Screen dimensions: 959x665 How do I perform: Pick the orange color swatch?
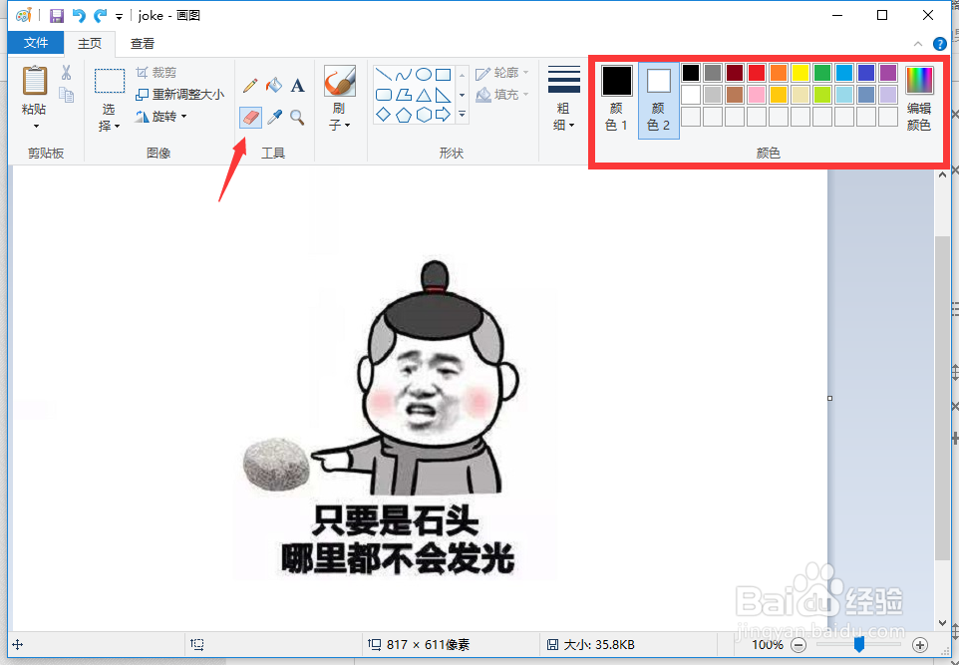click(x=779, y=73)
